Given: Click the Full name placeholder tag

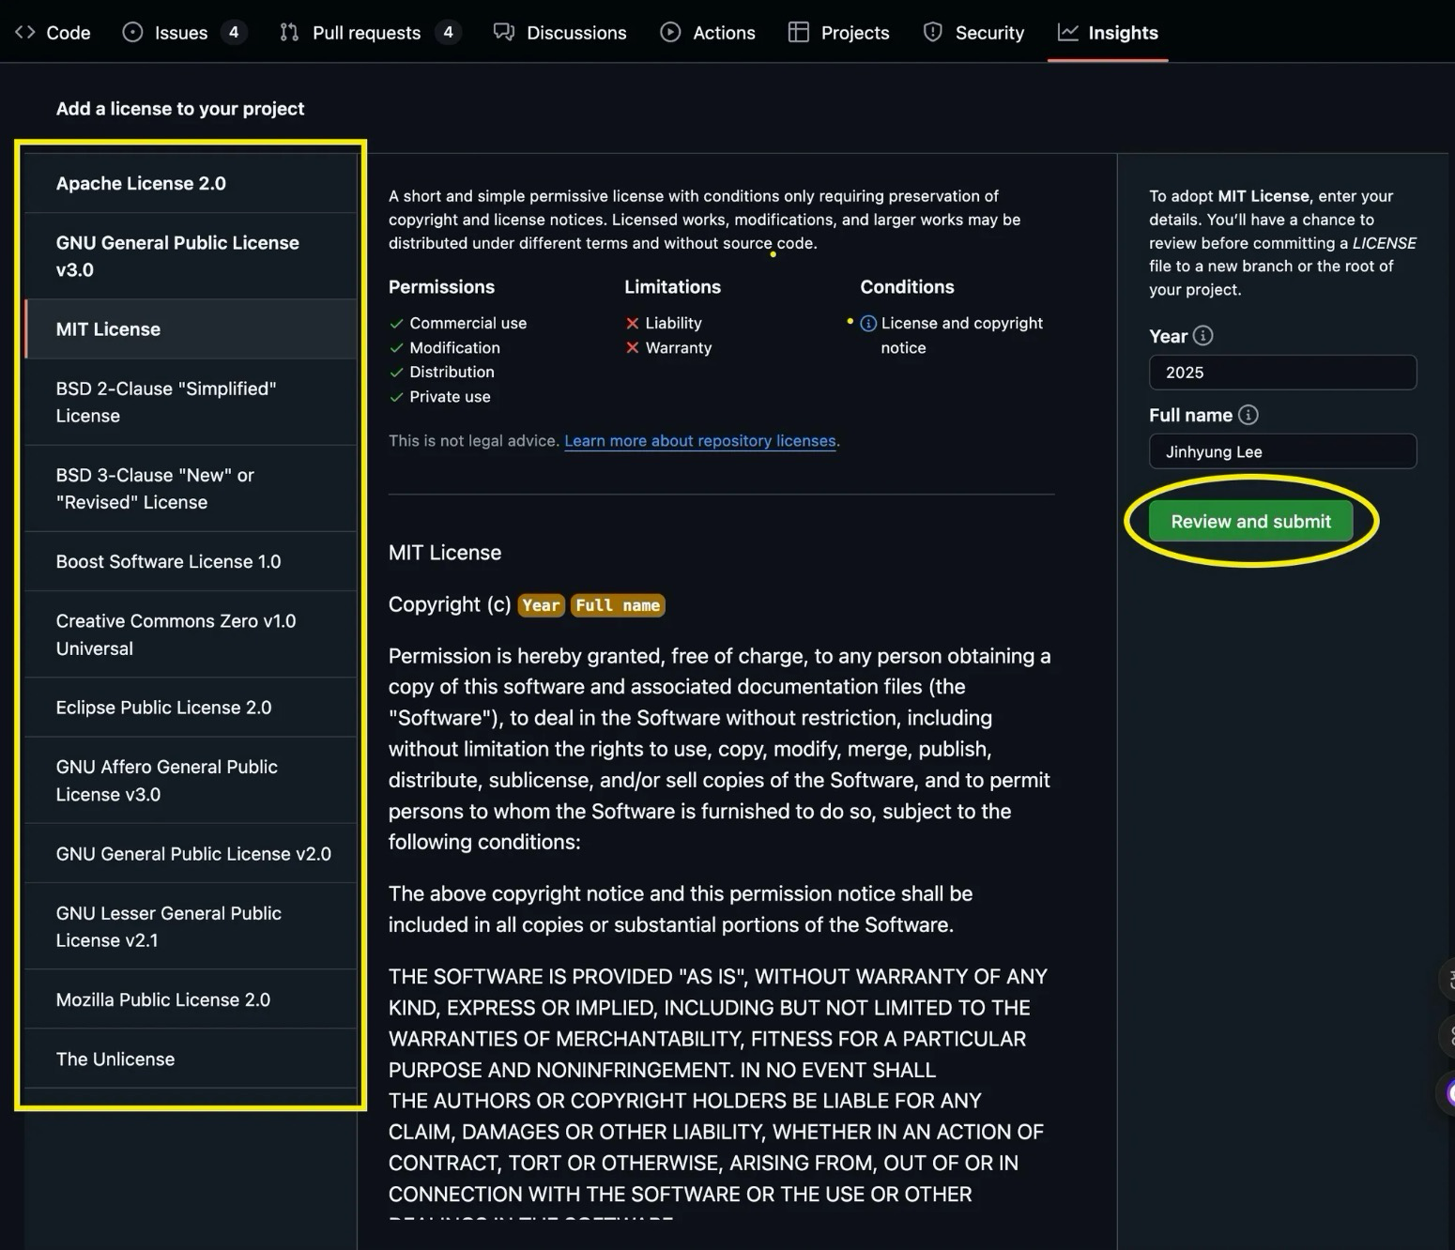Looking at the screenshot, I should pos(618,605).
